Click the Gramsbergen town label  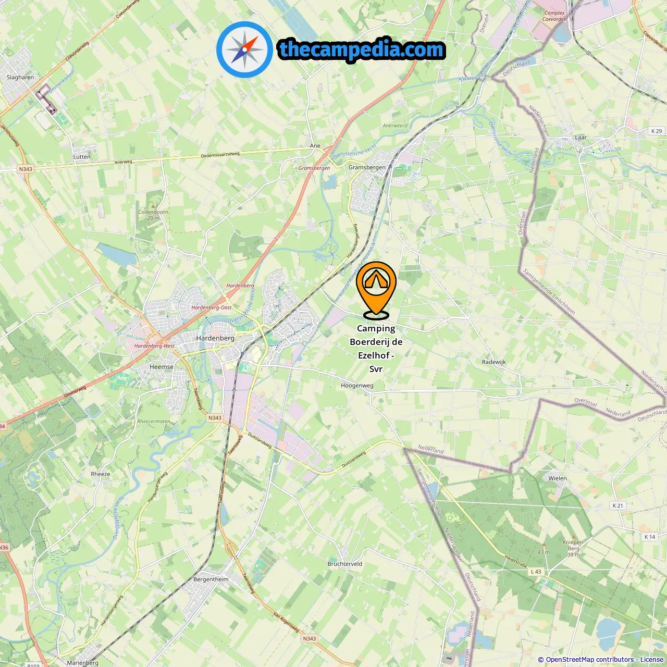(367, 167)
